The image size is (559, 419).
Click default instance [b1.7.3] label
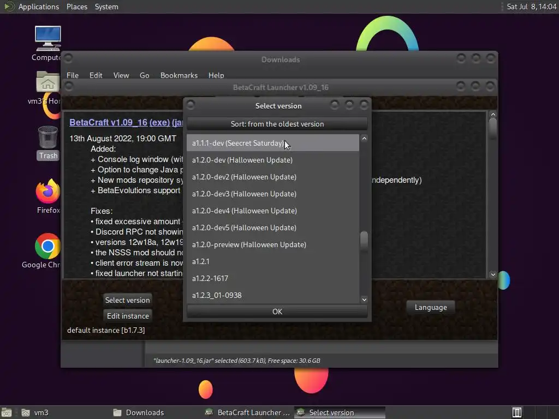tap(106, 330)
